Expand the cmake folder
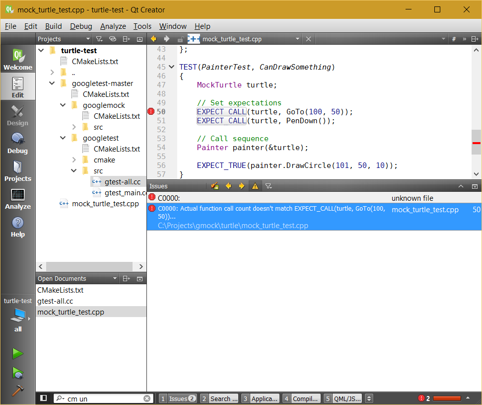Viewport: 482px width, 405px height. click(x=74, y=160)
